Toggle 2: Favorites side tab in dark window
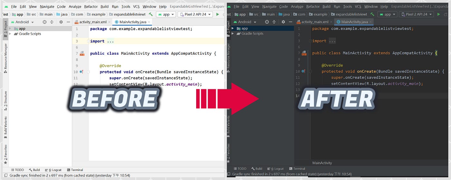Image resolution: width=451 pixels, height=180 pixels. pos(228,153)
